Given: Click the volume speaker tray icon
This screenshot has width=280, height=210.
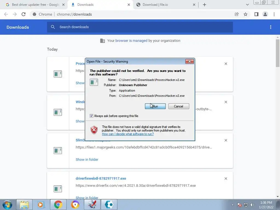Looking at the screenshot, I should tap(252, 205).
